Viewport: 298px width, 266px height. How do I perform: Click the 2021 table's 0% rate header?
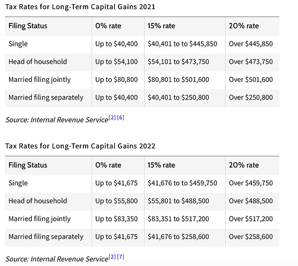(x=108, y=26)
